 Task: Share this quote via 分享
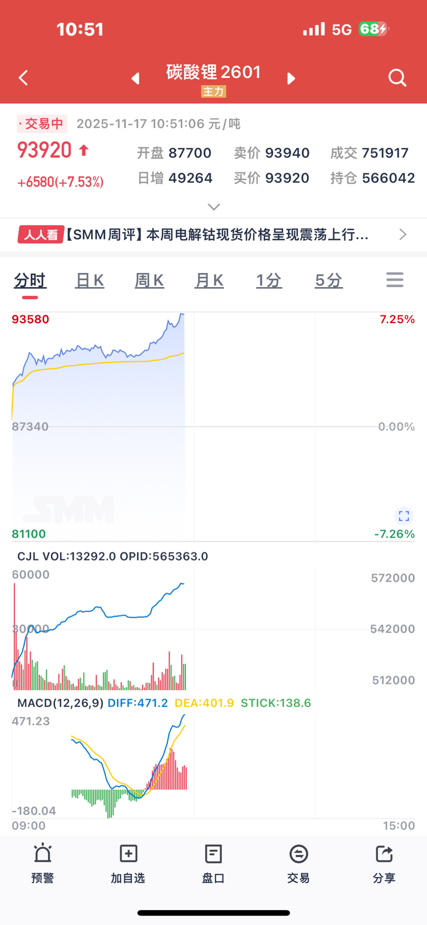384,863
